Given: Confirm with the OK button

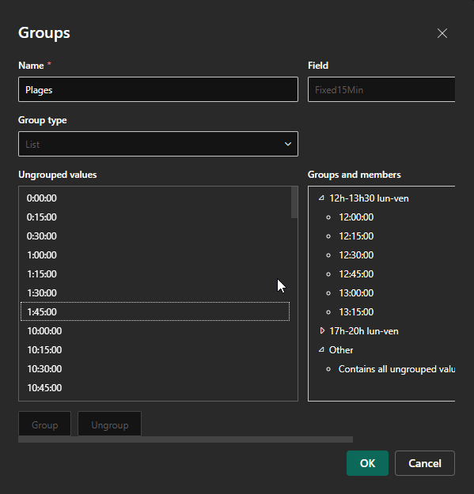Looking at the screenshot, I should coord(367,463).
